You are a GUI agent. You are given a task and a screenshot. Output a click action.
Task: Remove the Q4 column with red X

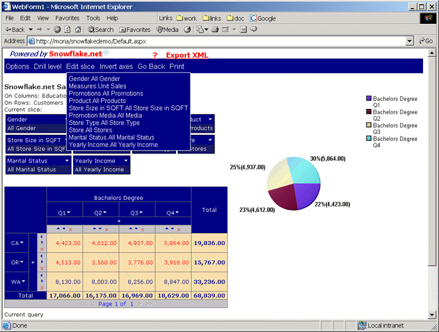coord(179,230)
